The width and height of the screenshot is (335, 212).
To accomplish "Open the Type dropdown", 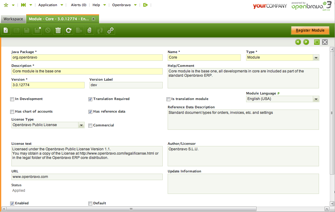I will (x=316, y=58).
